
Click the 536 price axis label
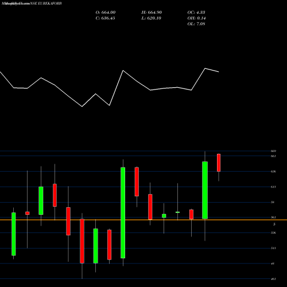(273, 232)
